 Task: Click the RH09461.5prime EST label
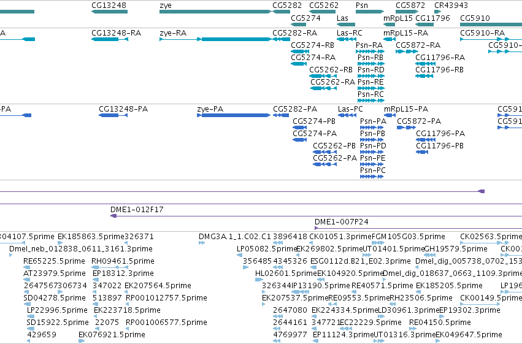(123, 261)
